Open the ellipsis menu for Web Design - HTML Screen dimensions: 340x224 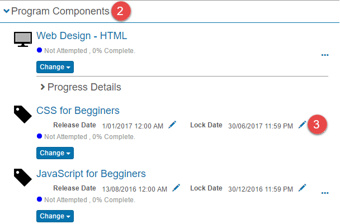[325, 55]
